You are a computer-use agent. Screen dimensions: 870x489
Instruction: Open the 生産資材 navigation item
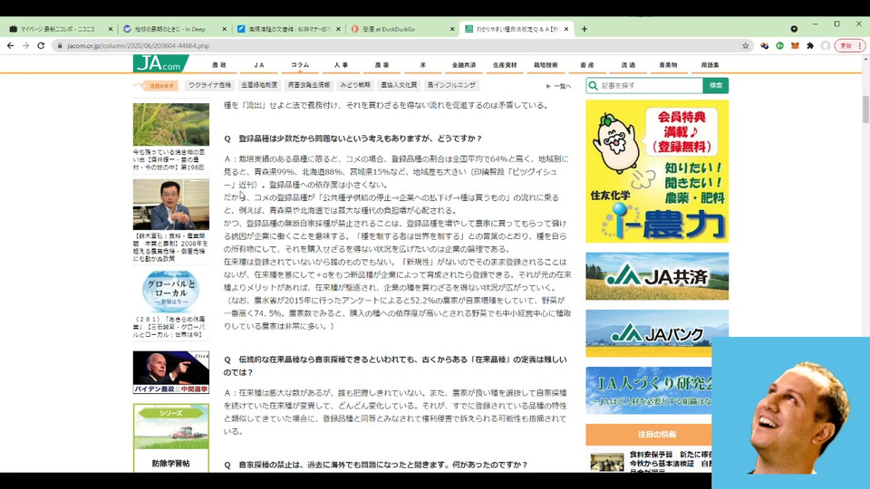click(505, 65)
